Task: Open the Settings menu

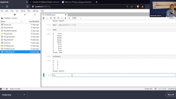Action: 35,11
